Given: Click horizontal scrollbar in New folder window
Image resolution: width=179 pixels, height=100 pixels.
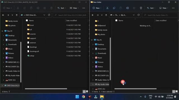Looking at the screenshot, I should [135, 89].
